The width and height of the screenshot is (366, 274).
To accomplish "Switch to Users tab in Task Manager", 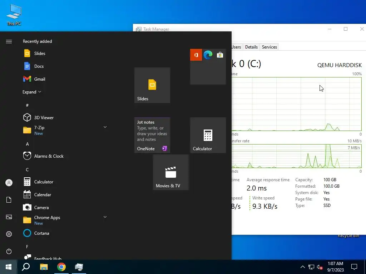I will (x=236, y=47).
